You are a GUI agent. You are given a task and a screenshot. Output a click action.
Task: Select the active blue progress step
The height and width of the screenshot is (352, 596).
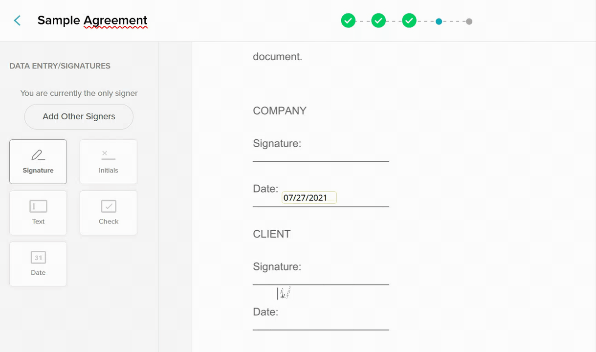[x=439, y=21]
